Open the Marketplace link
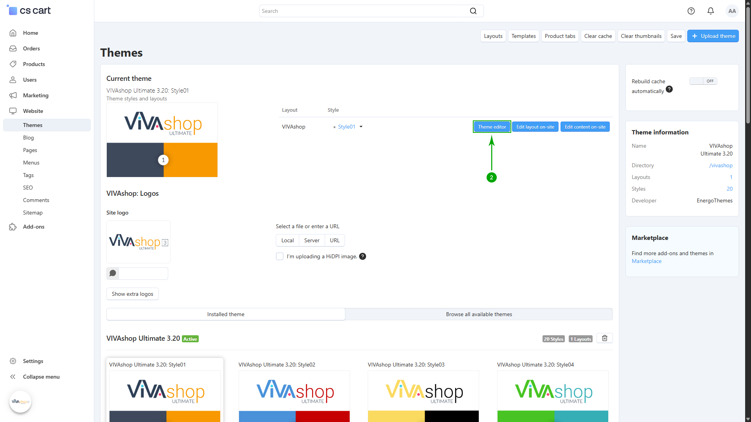 click(x=646, y=261)
